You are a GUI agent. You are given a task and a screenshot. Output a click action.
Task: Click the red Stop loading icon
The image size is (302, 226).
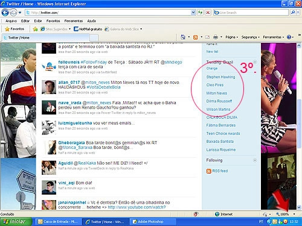tap(208, 13)
